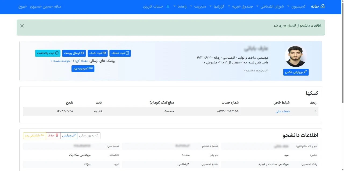Click the home icon beside خانه
The height and width of the screenshot is (171, 344).
pos(322,6)
